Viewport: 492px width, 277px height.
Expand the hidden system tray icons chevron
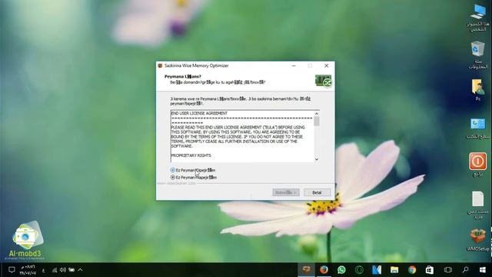[80, 270]
